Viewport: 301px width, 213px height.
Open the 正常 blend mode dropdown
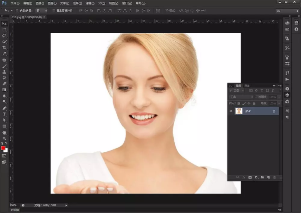241,97
